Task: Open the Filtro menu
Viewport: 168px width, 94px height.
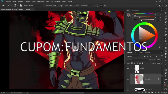Action: (x=47, y=2)
